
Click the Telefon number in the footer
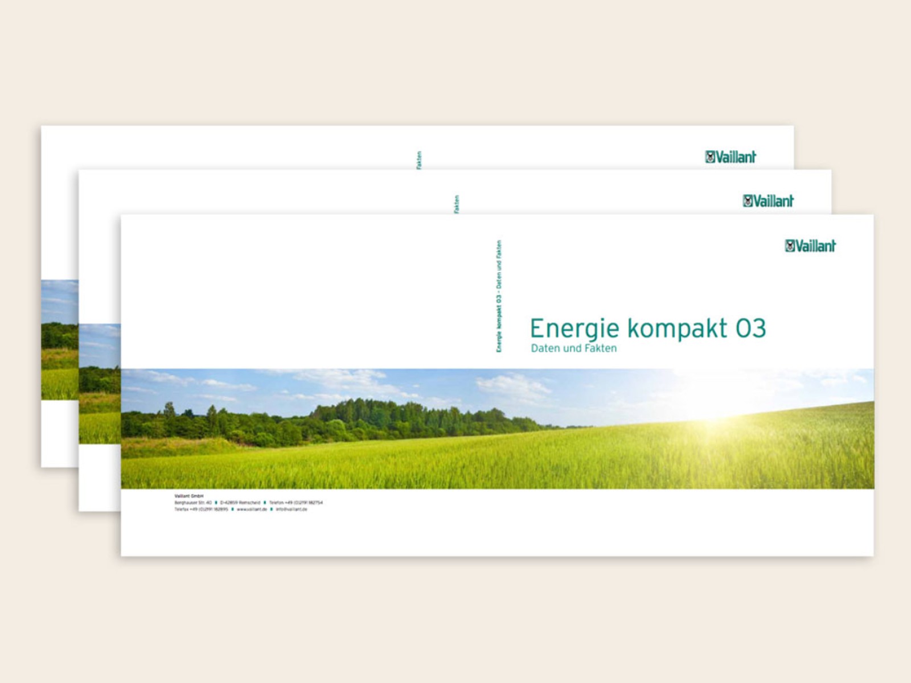[296, 503]
